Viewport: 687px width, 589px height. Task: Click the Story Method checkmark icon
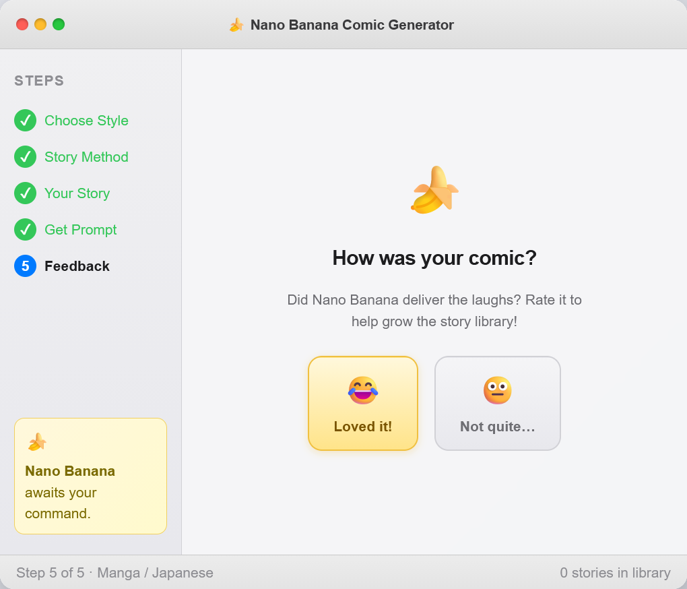coord(25,157)
